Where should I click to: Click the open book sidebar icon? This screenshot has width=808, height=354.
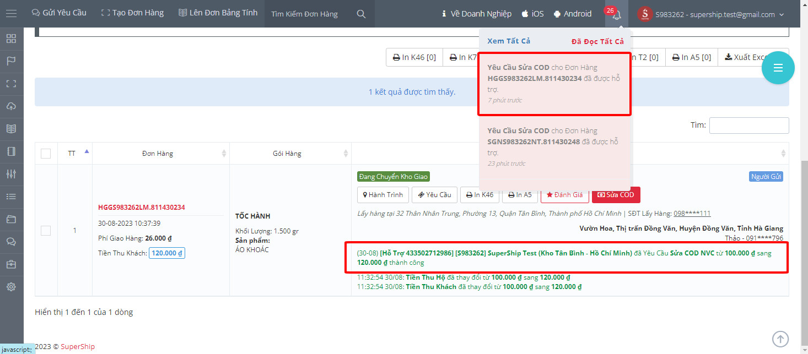[x=11, y=129]
